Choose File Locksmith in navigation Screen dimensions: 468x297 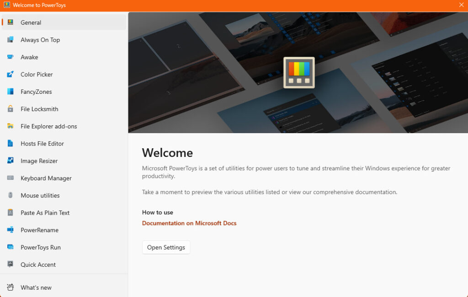click(x=64, y=109)
